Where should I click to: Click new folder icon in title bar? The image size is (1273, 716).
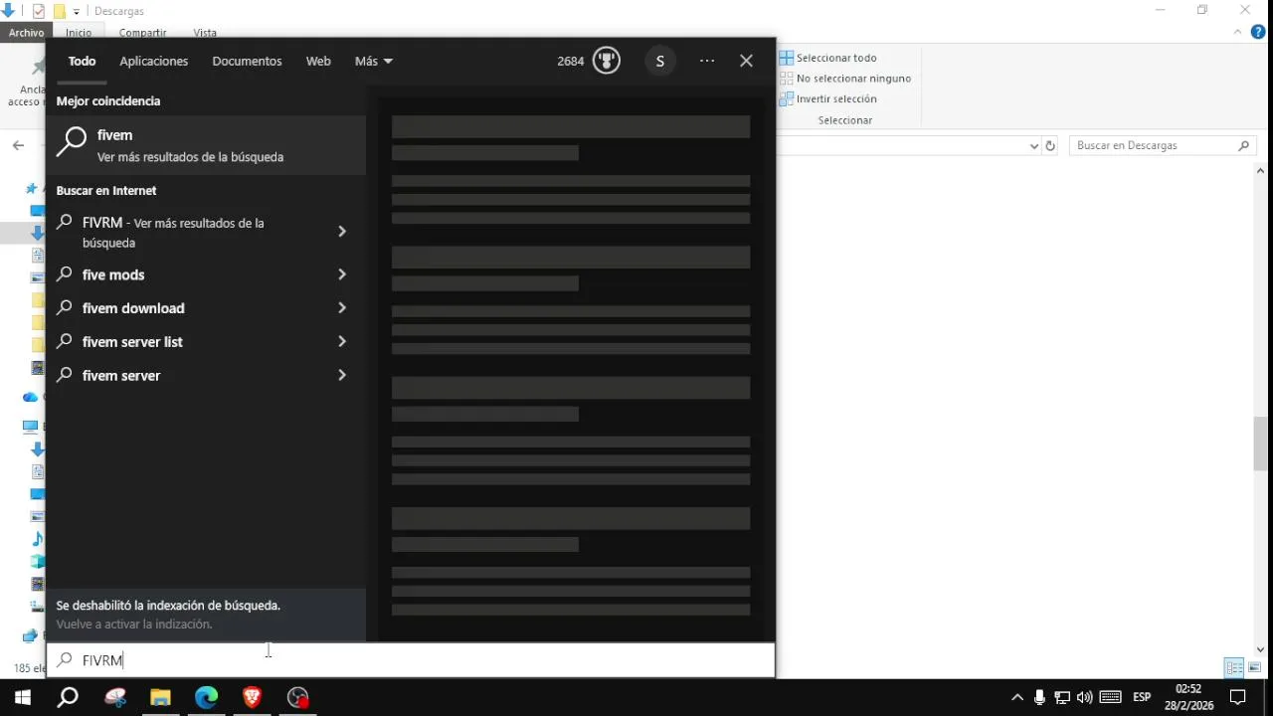coord(59,11)
